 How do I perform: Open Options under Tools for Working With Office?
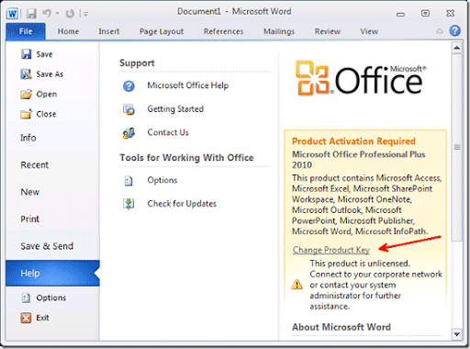162,180
